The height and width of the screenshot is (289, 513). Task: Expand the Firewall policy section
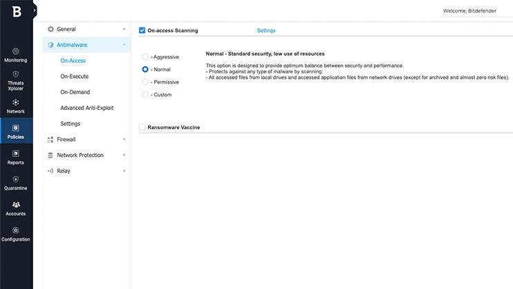pos(66,140)
